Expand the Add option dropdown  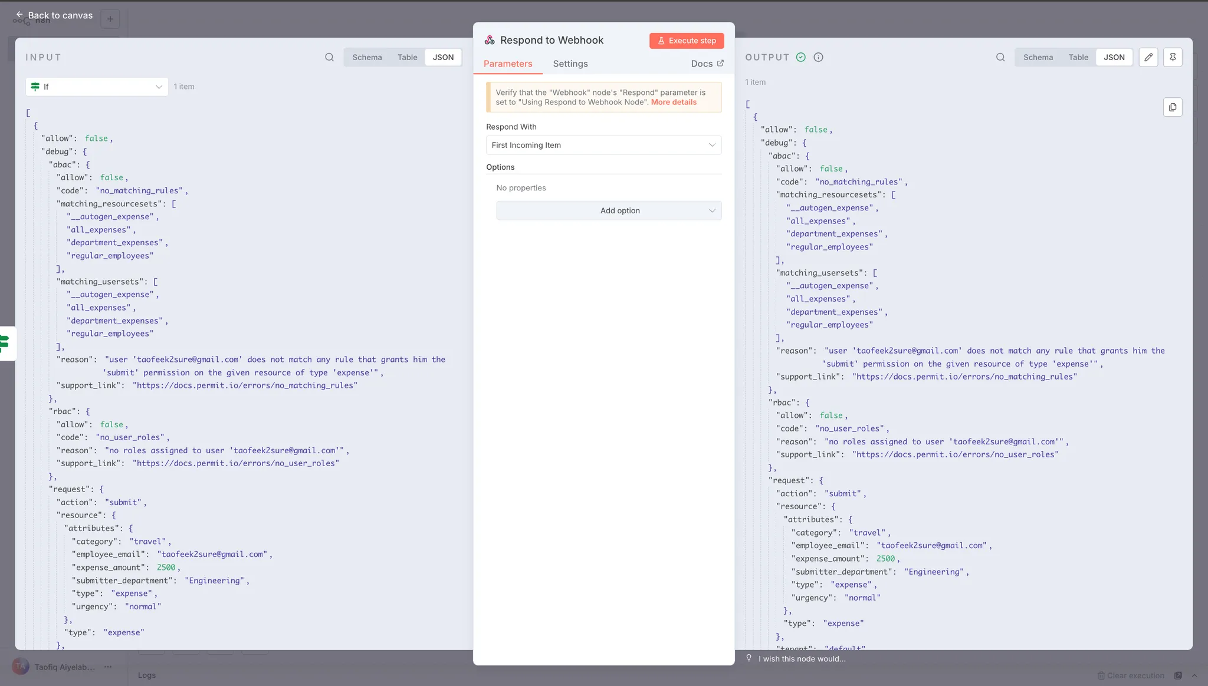(609, 210)
